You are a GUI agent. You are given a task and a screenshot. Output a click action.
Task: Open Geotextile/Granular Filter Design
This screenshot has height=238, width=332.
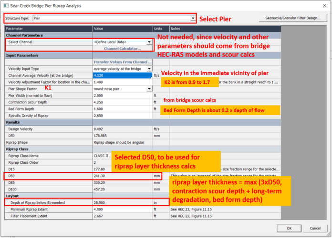click(x=293, y=18)
